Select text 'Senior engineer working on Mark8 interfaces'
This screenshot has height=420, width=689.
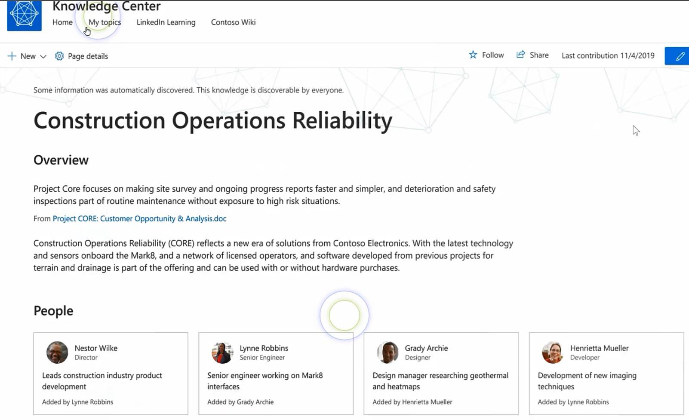pos(265,381)
